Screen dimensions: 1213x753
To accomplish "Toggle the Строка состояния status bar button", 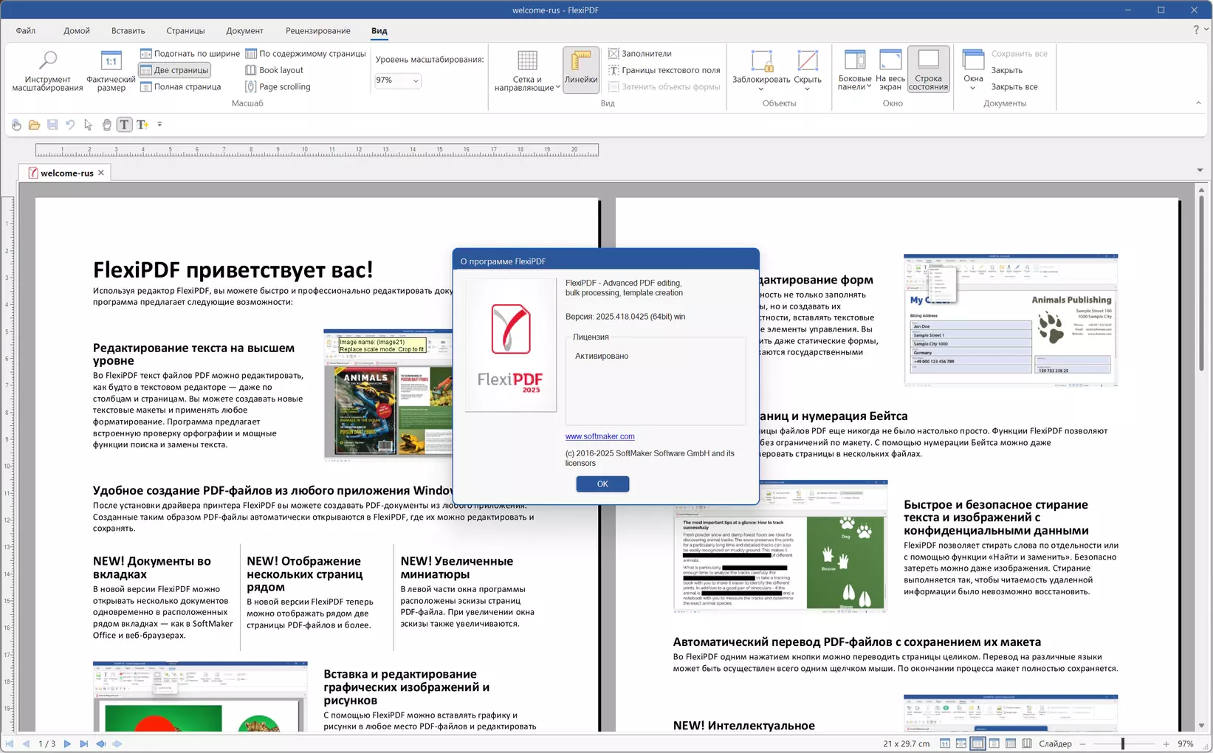I will (928, 71).
